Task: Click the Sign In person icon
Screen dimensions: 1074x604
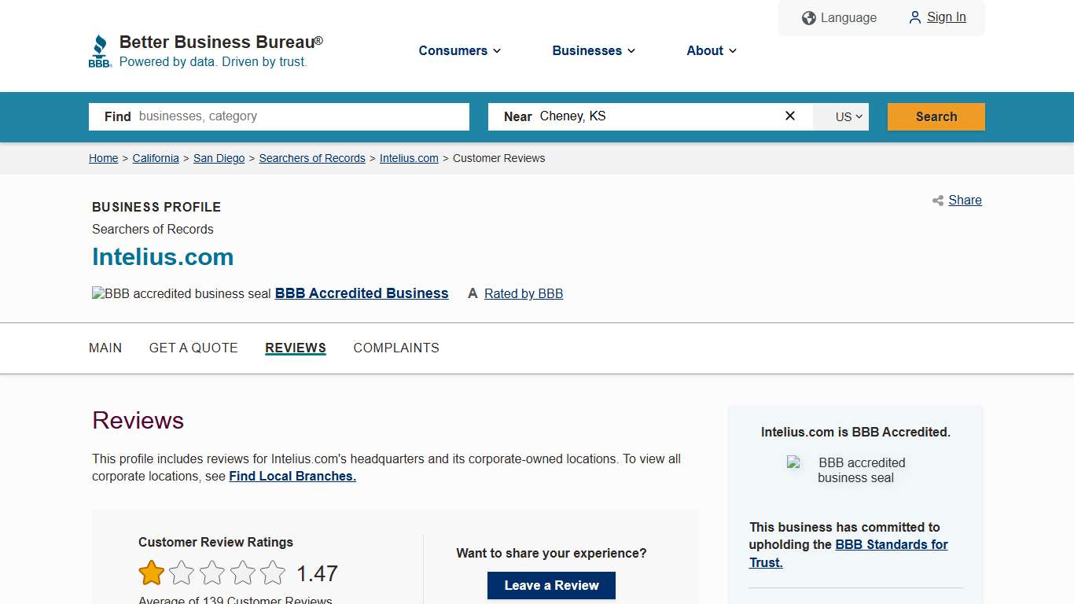Action: tap(914, 17)
